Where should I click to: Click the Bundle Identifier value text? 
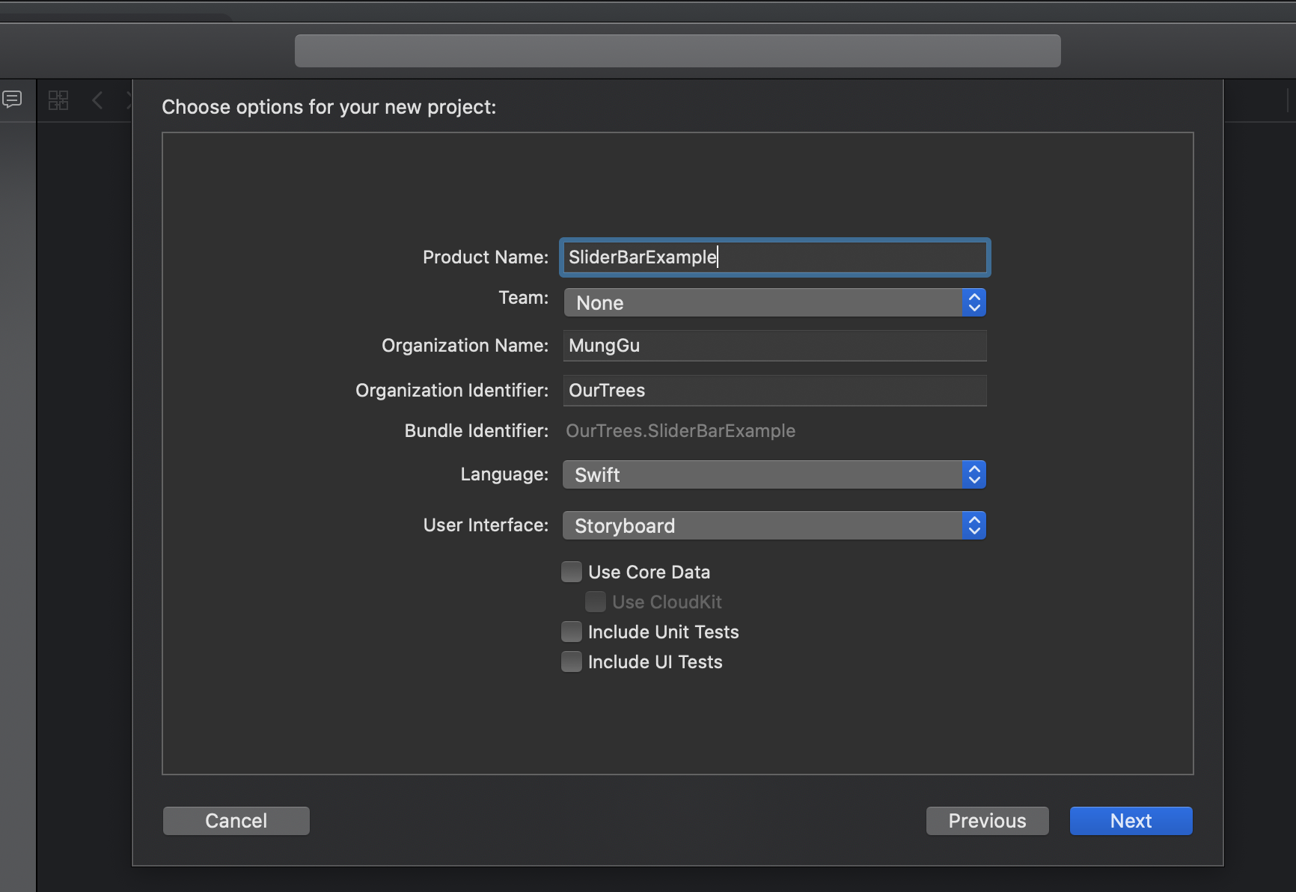coord(680,431)
